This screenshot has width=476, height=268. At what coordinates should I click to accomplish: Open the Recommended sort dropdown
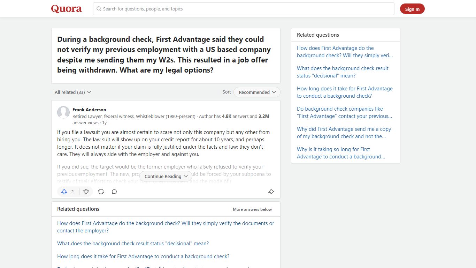[x=257, y=92]
